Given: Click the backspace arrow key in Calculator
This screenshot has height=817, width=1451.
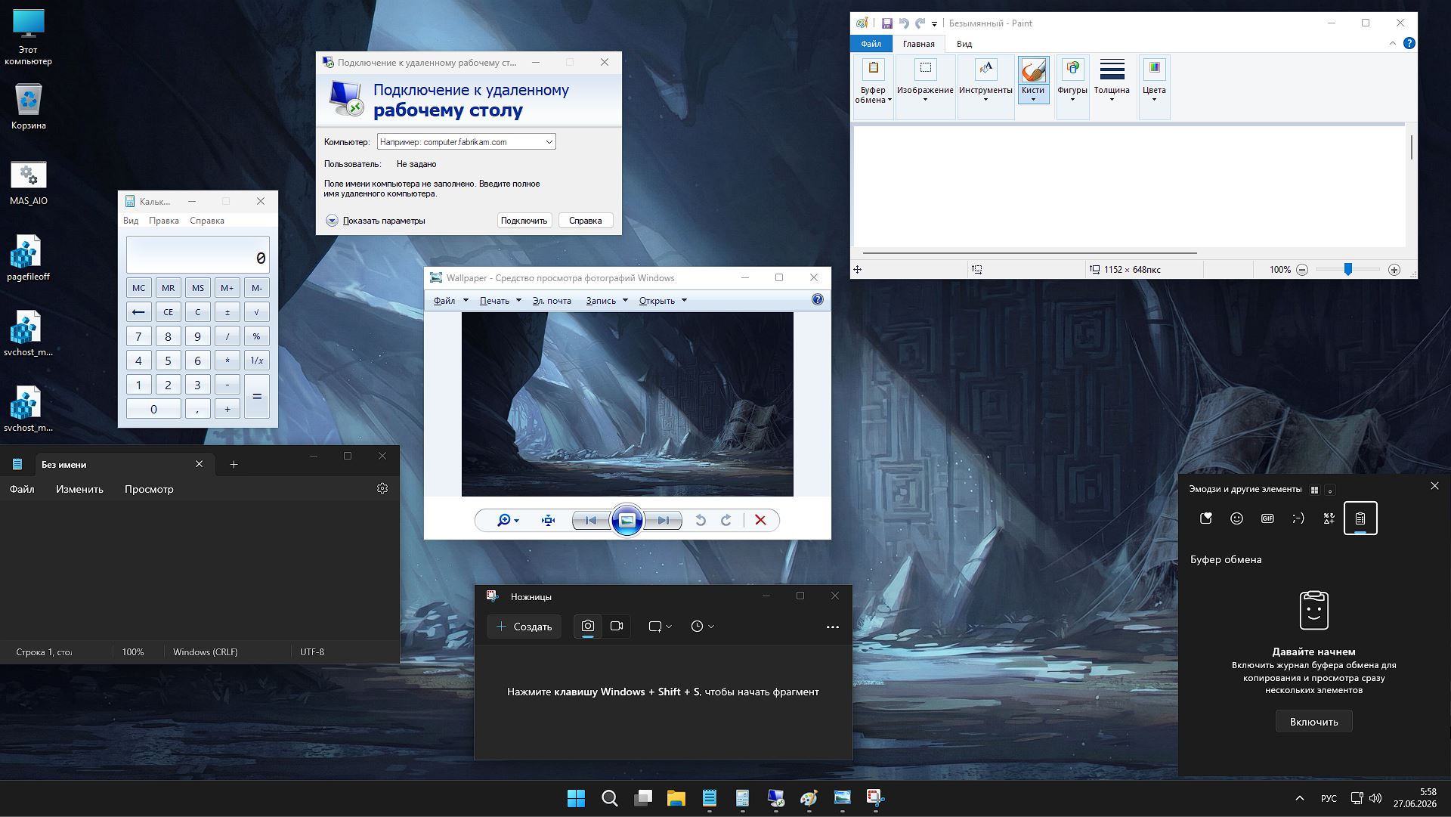Looking at the screenshot, I should coord(139,312).
